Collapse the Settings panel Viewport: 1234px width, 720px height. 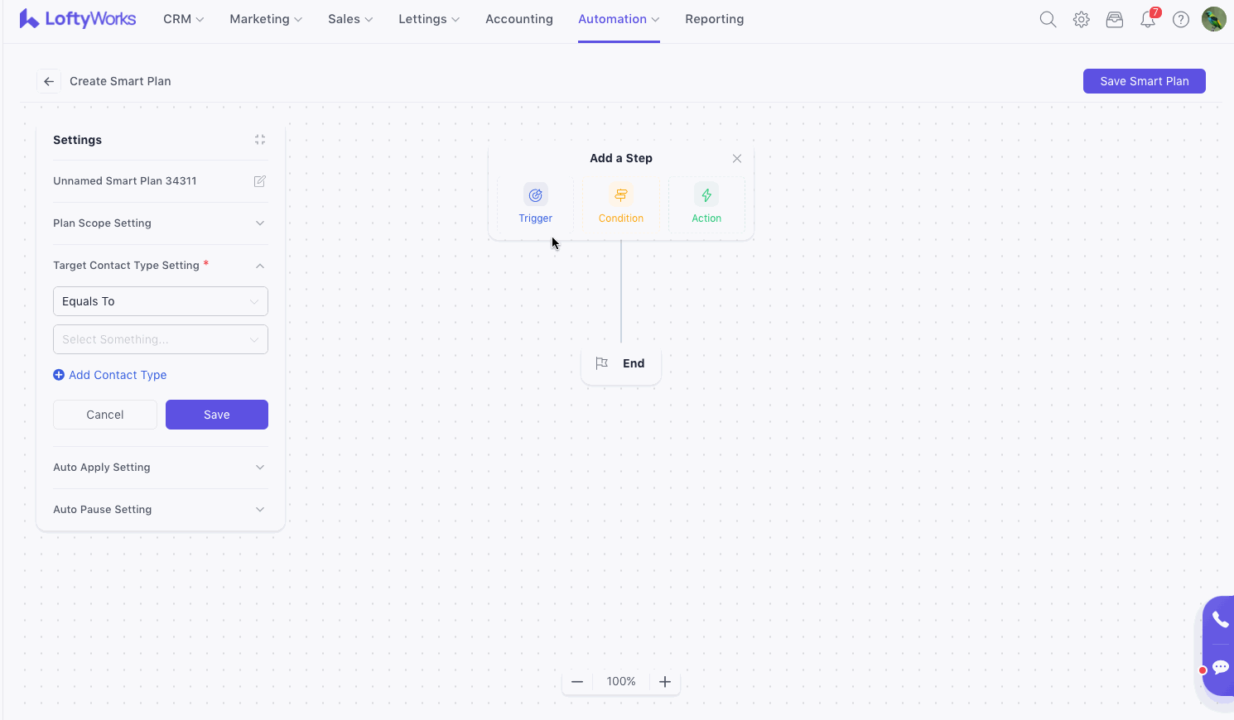tap(260, 140)
